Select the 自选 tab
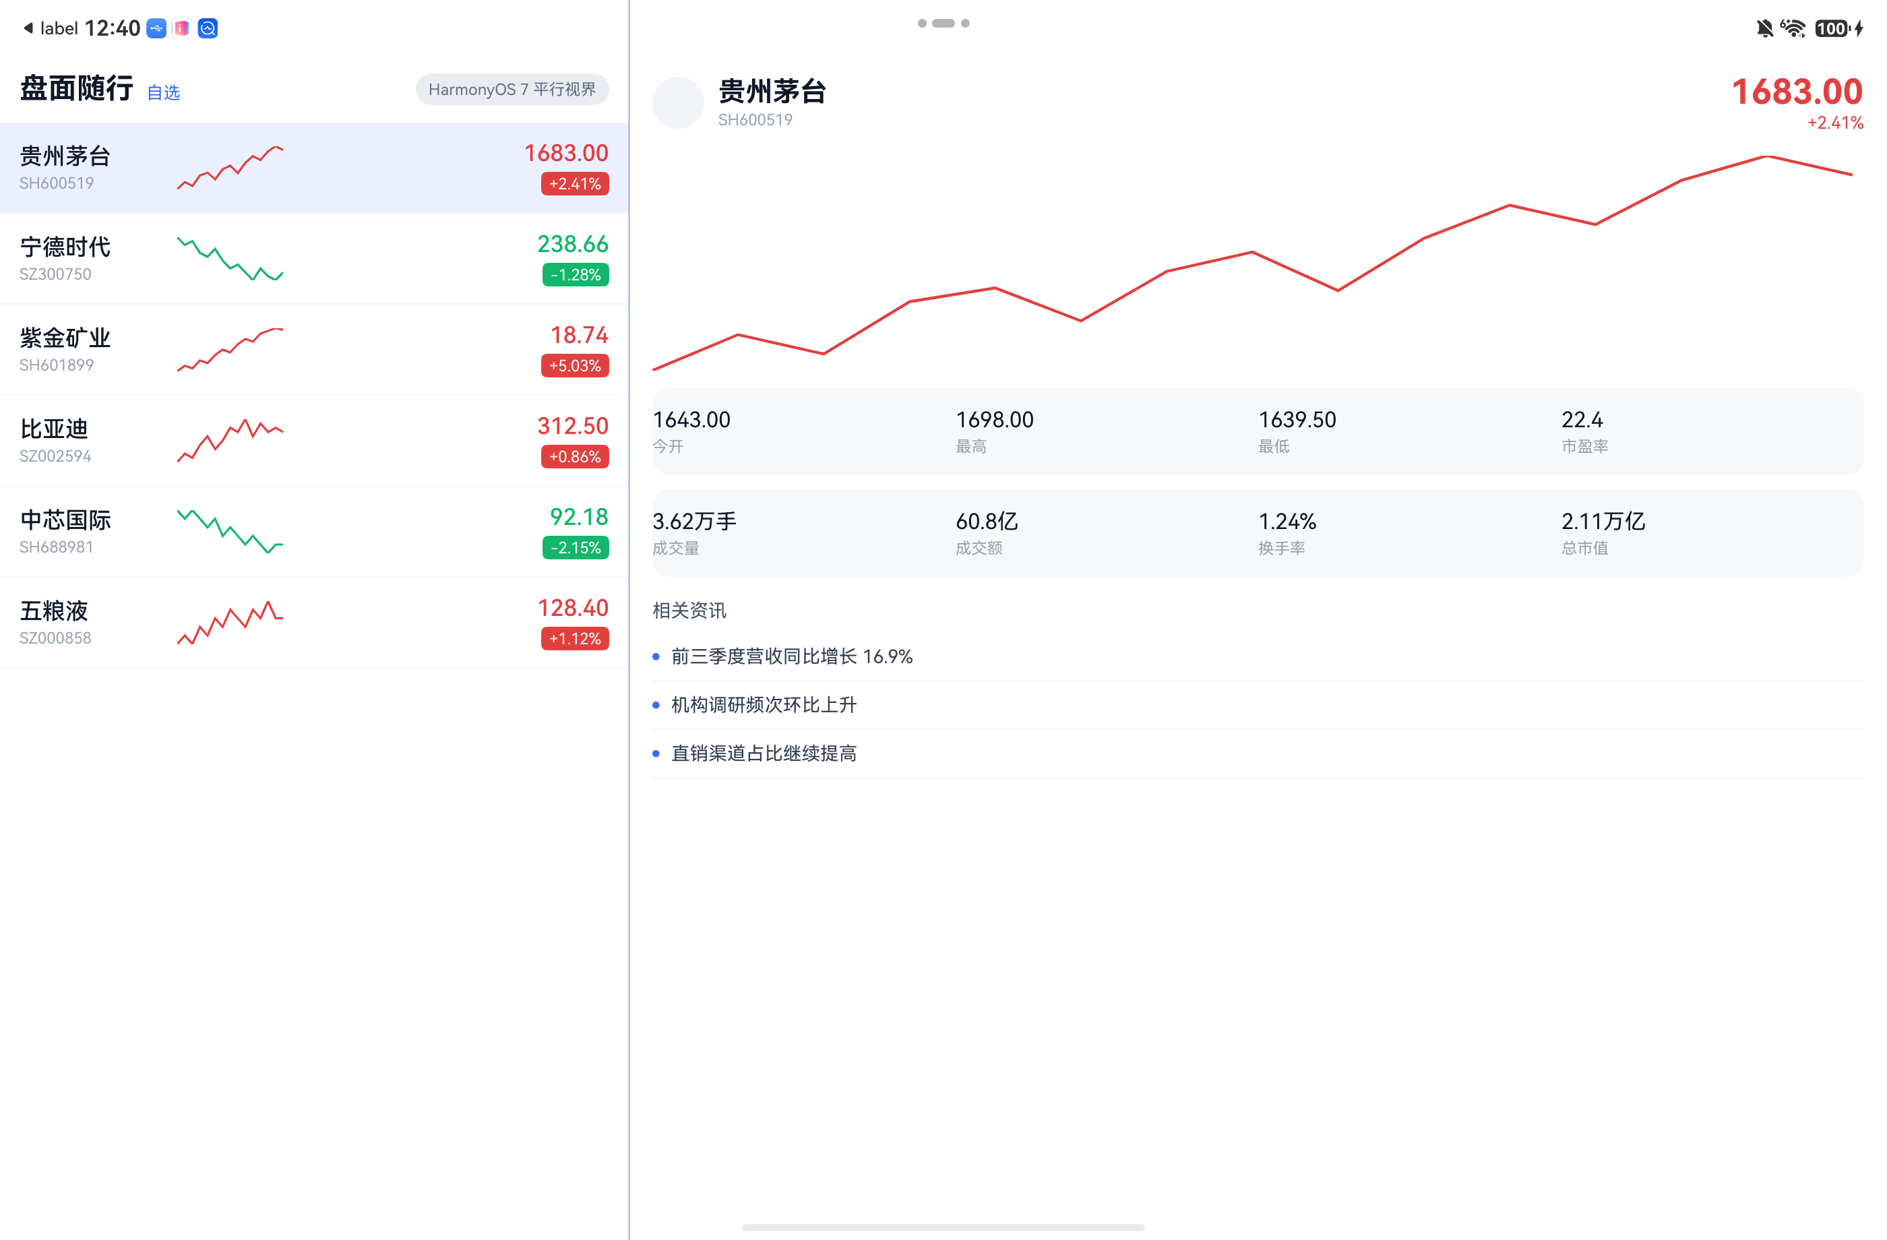Screen dimensions: 1887x1240 [x=163, y=93]
